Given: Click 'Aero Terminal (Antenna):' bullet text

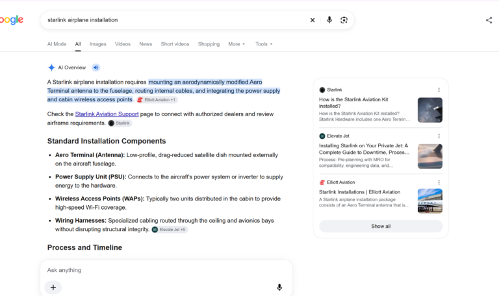Looking at the screenshot, I should click(90, 155).
